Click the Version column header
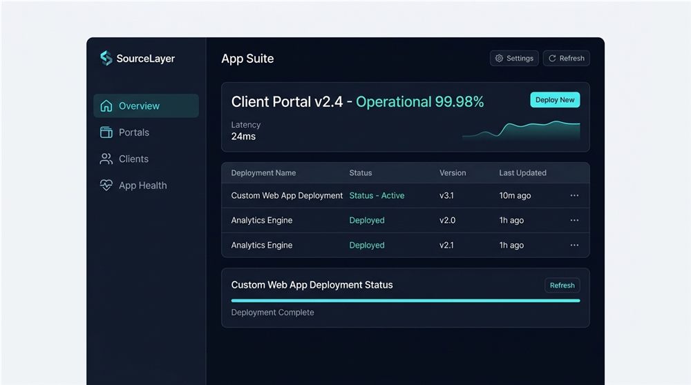Viewport: 691px width, 385px height. [453, 173]
